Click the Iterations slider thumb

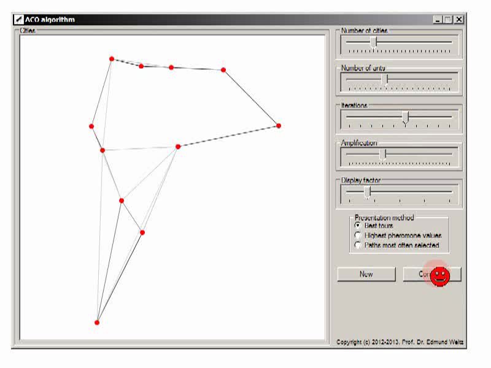tap(405, 117)
